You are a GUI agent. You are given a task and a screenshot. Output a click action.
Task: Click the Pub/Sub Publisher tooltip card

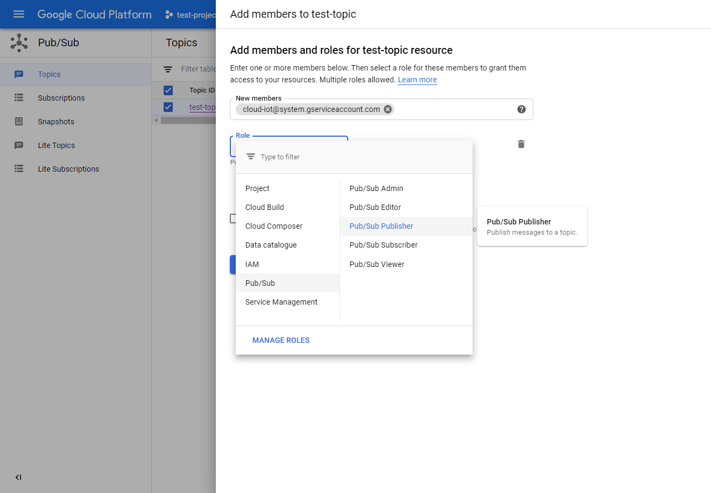point(532,226)
